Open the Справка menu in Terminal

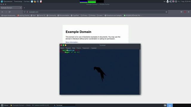coord(93,48)
